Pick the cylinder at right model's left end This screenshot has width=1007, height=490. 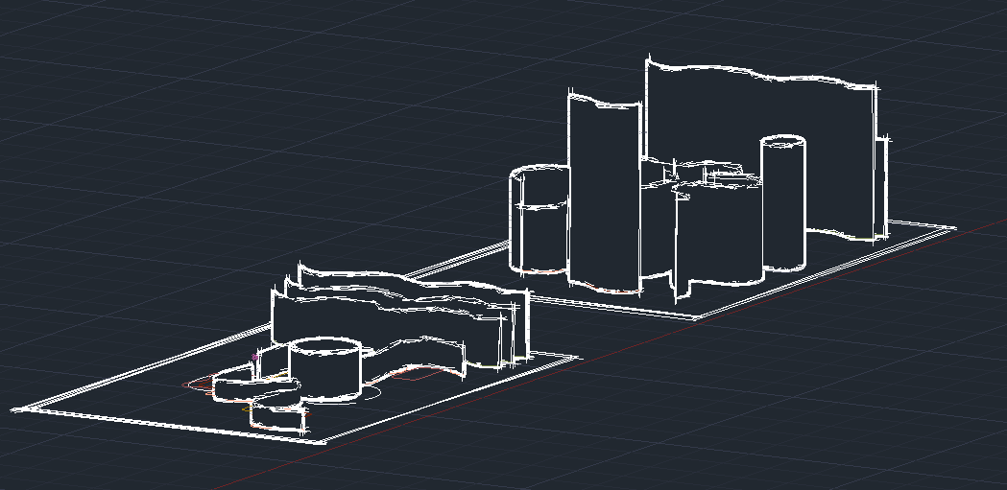point(539,220)
